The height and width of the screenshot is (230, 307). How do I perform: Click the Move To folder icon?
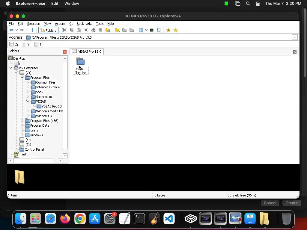pyautogui.click(x=132, y=30)
